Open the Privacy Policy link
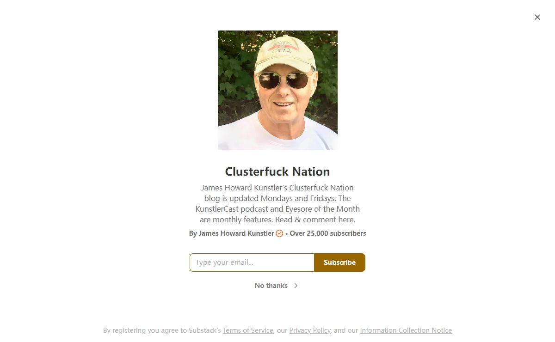The width and height of the screenshot is (555, 342). [310, 330]
